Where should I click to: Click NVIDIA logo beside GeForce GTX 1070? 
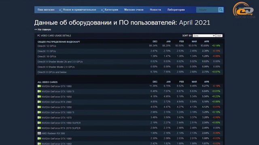click(x=39, y=118)
